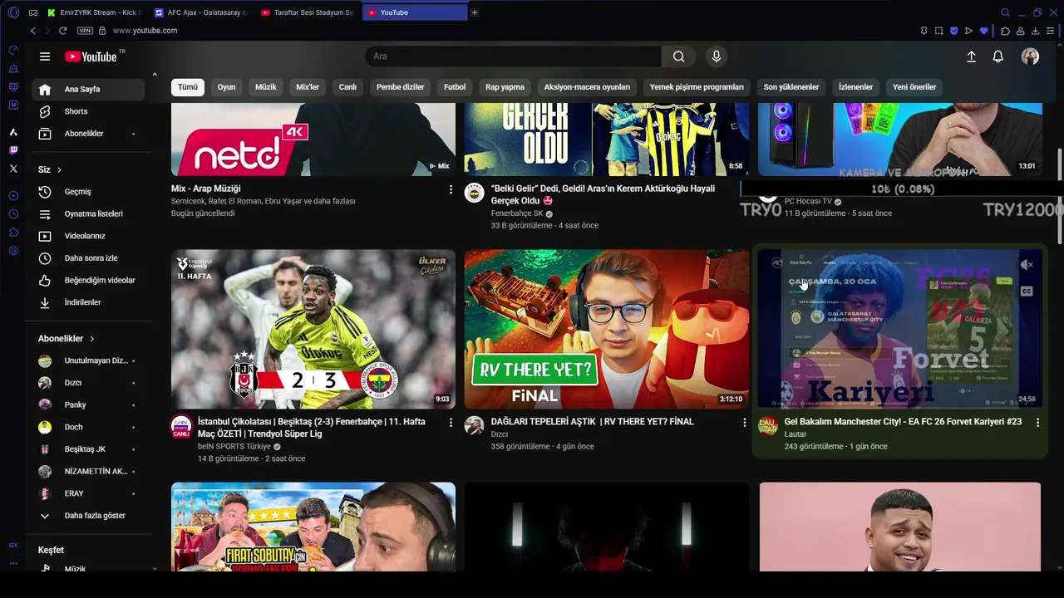The width and height of the screenshot is (1064, 598).
Task: Select the Tümü filter chip
Action: point(188,87)
